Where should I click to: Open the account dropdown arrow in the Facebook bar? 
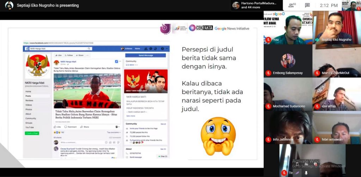pyautogui.click(x=167, y=48)
